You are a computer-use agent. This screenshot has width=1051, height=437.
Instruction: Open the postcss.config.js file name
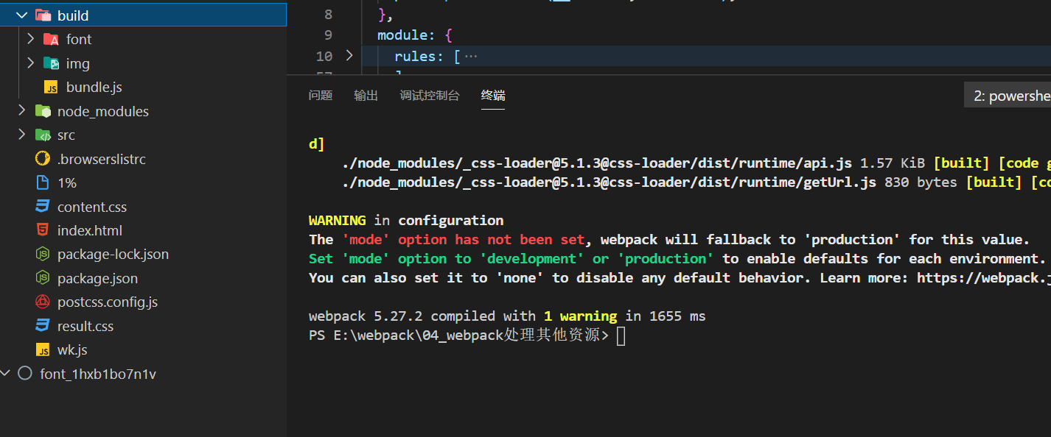108,302
